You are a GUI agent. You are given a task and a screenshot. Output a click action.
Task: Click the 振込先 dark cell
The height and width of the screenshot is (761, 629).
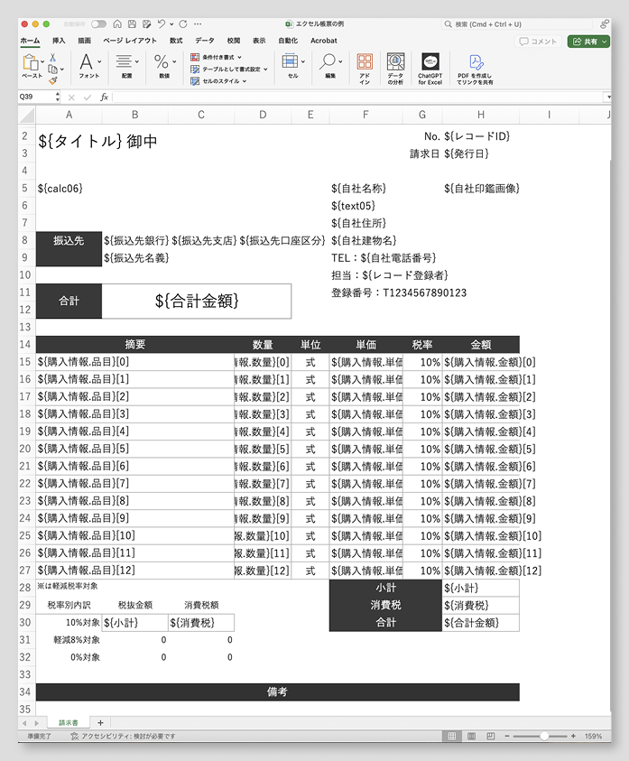click(69, 249)
